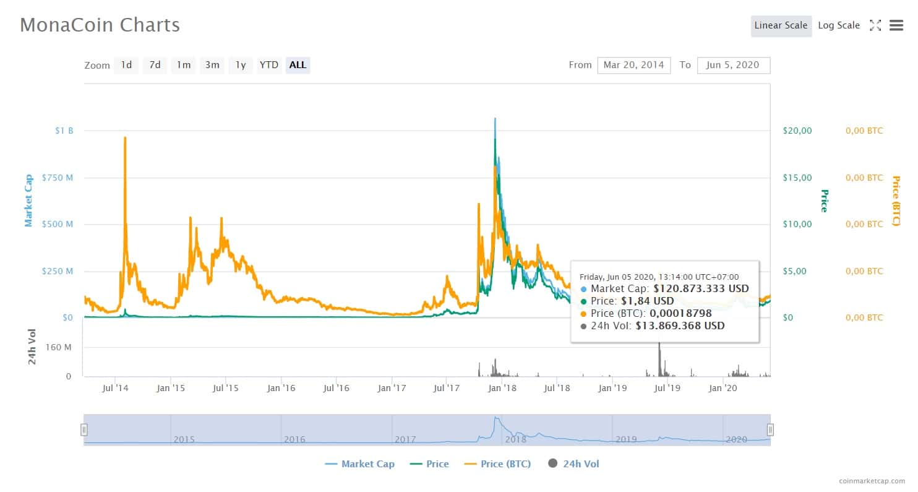This screenshot has height=492, width=918.
Task: Grab the right navigator range handle
Action: point(770,429)
